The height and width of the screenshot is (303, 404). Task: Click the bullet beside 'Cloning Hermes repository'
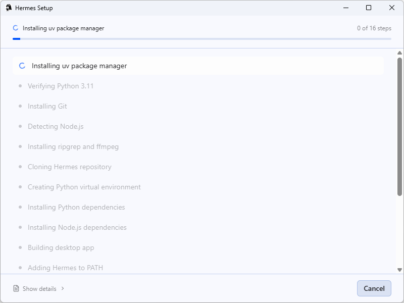coord(20,167)
